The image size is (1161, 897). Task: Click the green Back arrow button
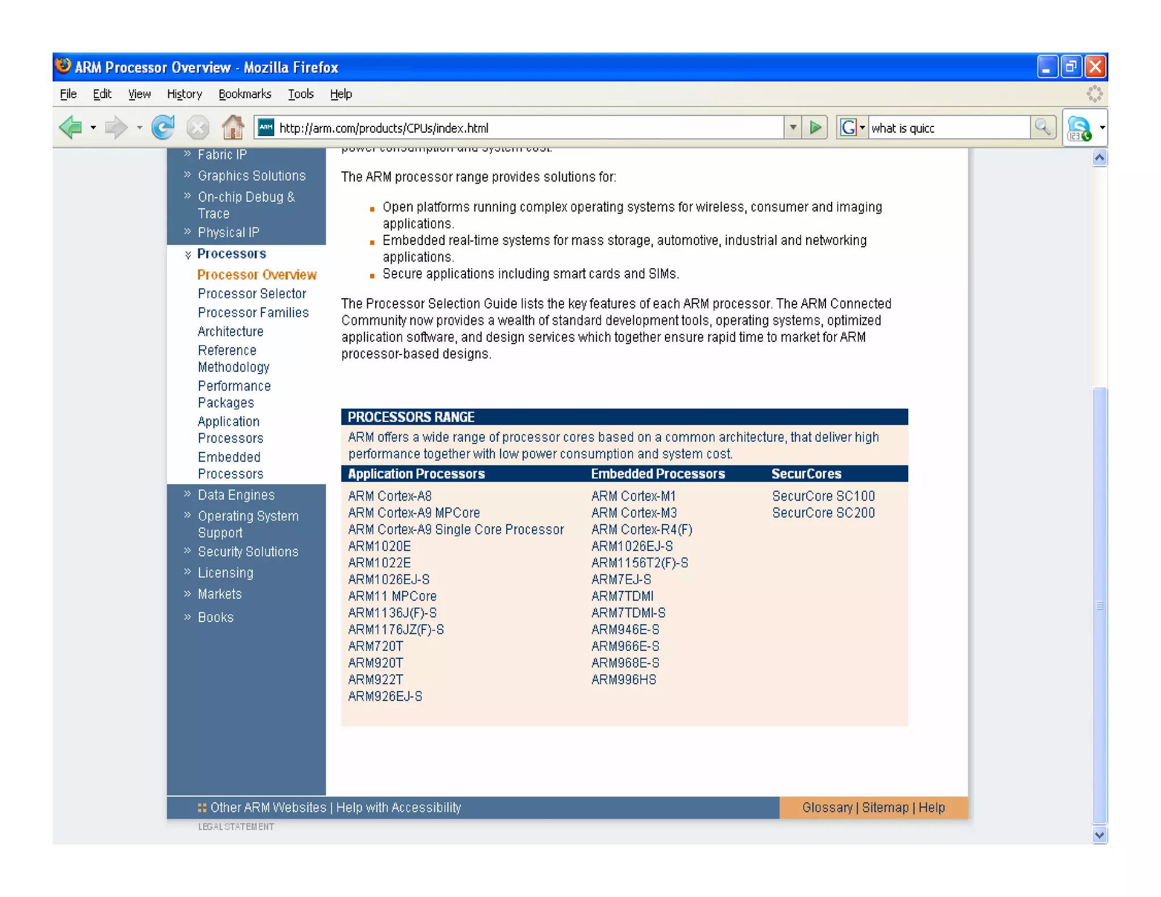[x=71, y=127]
